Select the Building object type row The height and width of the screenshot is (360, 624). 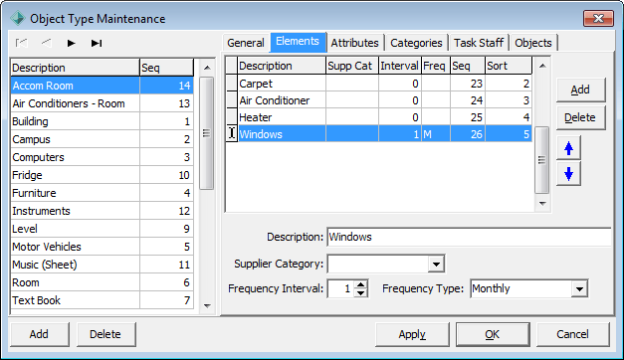(103, 121)
